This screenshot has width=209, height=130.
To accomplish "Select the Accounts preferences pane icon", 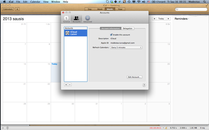I will 77,19.
